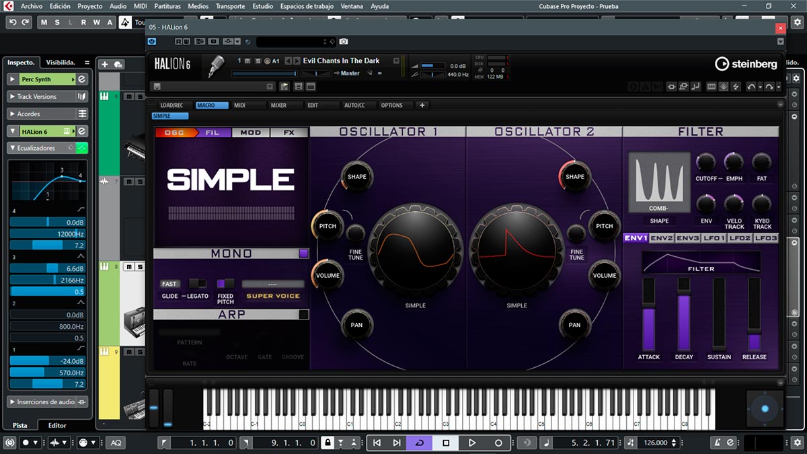Image resolution: width=807 pixels, height=454 pixels.
Task: Click the lock punch points icon
Action: pyautogui.click(x=328, y=443)
